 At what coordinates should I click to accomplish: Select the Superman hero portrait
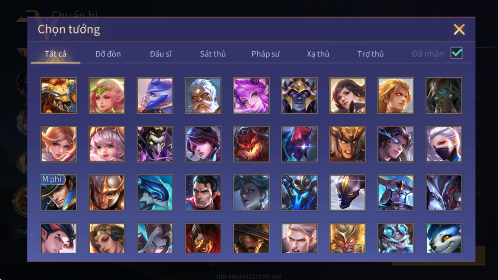tap(203, 193)
